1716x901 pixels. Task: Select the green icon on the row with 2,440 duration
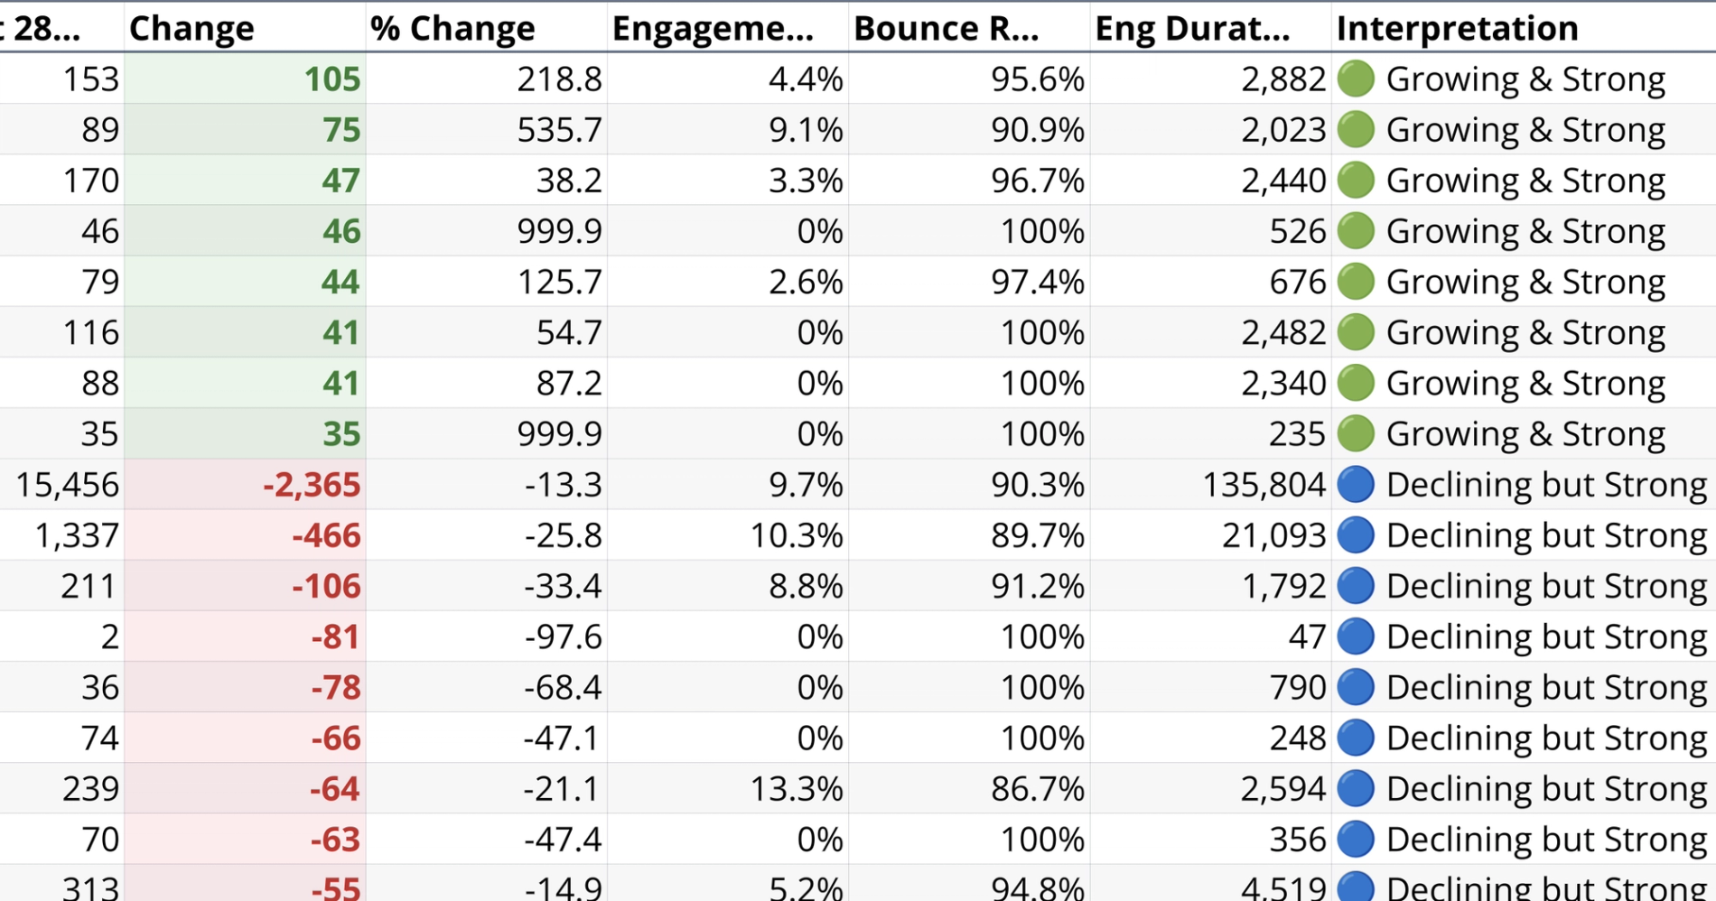click(1356, 180)
